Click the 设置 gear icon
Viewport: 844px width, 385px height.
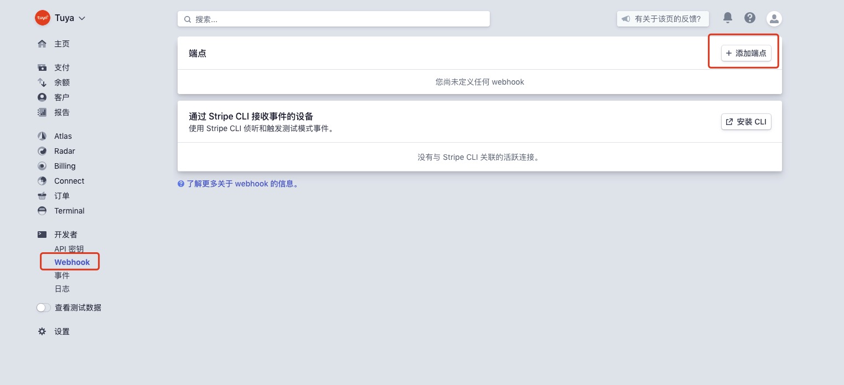point(42,331)
